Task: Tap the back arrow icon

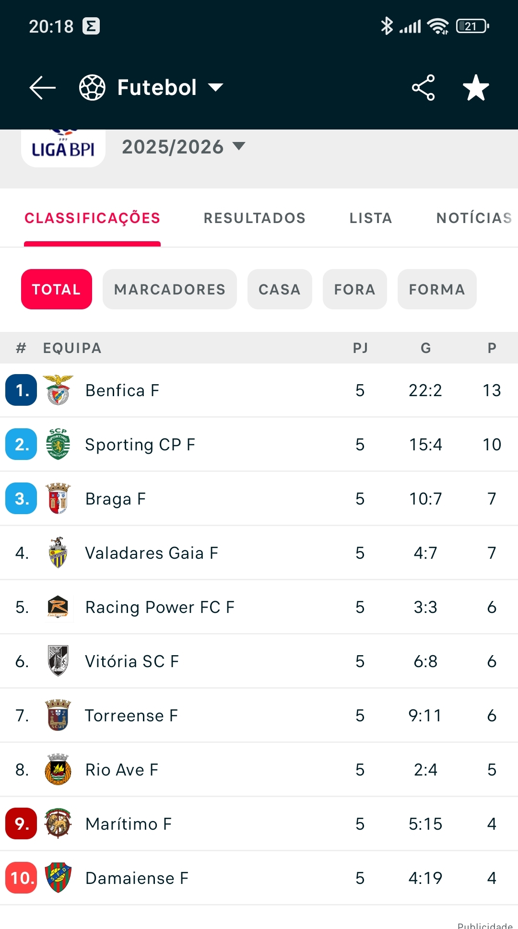Action: [x=42, y=88]
